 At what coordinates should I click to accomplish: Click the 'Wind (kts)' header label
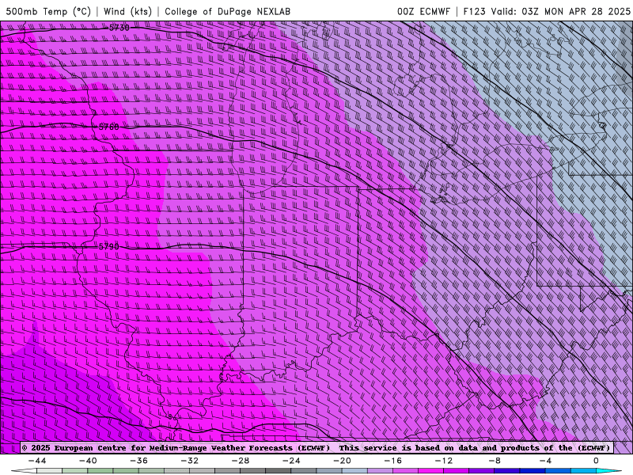tap(127, 11)
